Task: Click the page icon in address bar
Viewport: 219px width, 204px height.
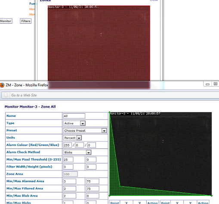Action: pyautogui.click(x=6, y=95)
